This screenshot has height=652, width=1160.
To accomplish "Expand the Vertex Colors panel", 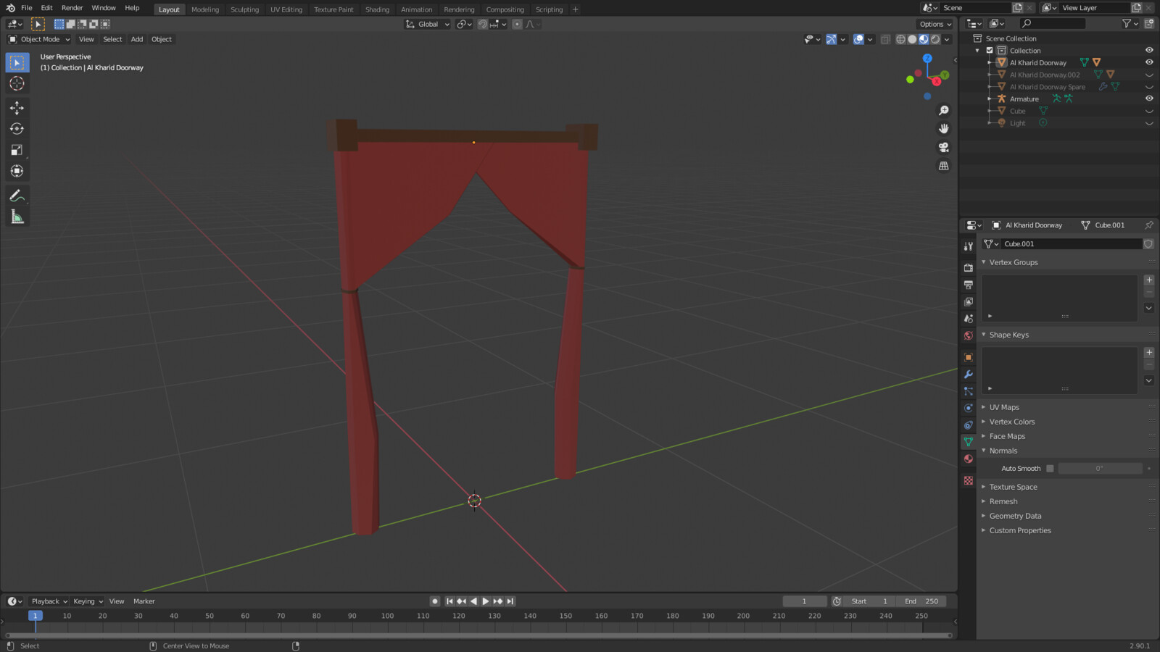I will (x=1012, y=422).
